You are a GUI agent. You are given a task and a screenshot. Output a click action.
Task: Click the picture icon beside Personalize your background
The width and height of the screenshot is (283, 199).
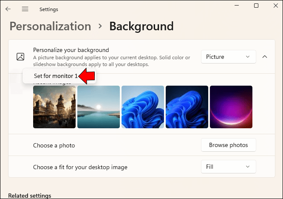pos(20,57)
